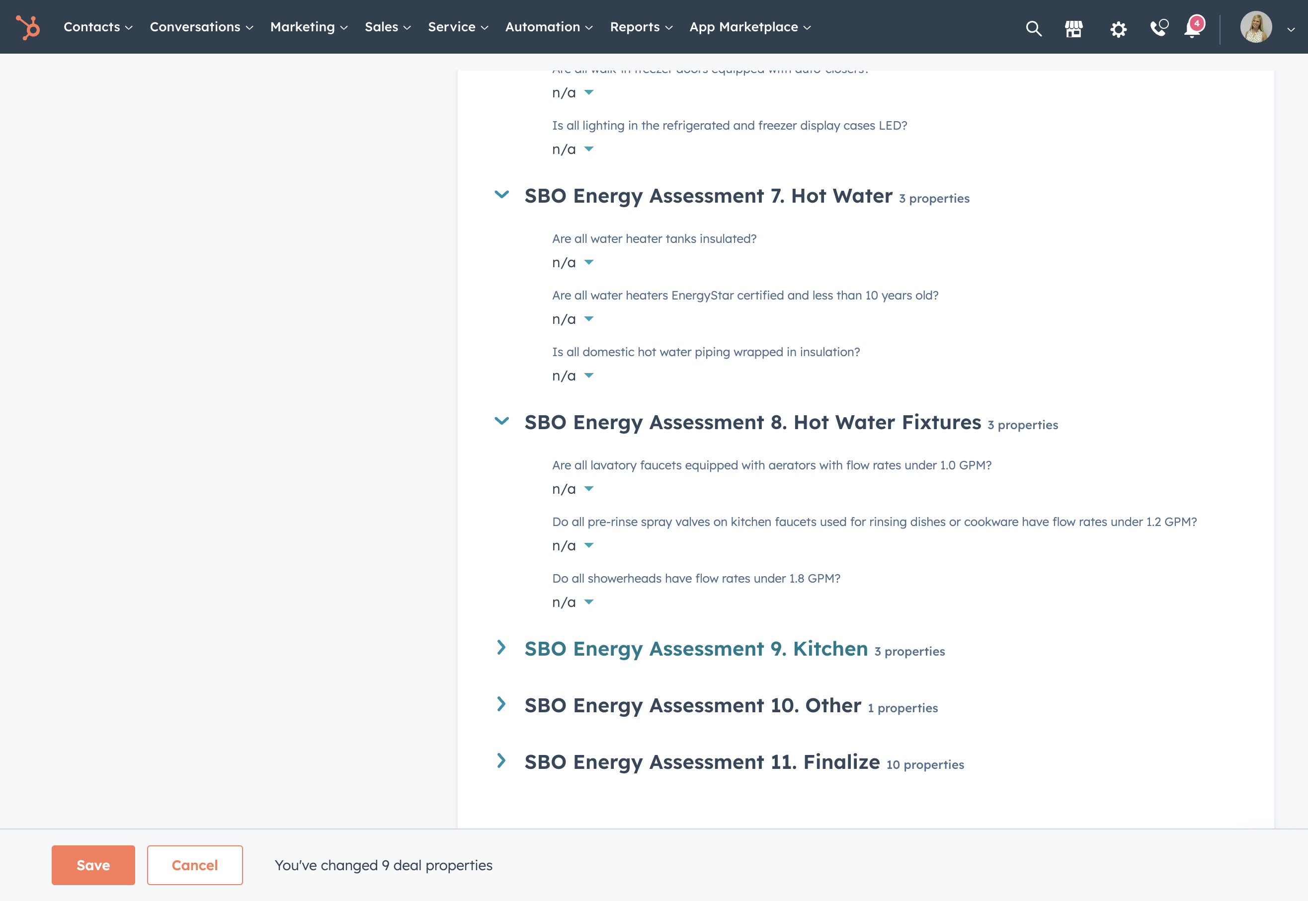
Task: Click the SBO Energy Assessment 9. Kitchen heading
Action: click(696, 649)
